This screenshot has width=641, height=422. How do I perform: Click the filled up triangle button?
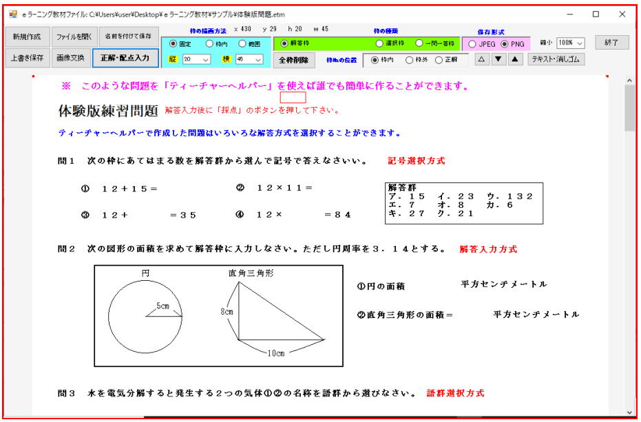coord(514,60)
